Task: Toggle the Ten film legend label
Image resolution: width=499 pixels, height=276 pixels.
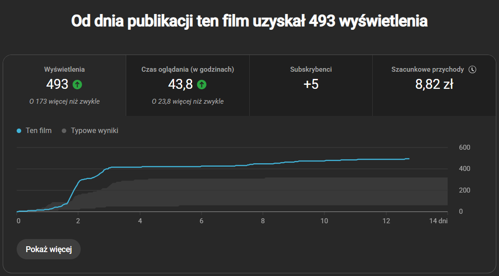Action: [x=39, y=131]
